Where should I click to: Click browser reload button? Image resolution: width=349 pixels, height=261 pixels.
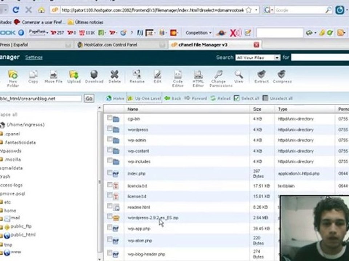click(16, 10)
